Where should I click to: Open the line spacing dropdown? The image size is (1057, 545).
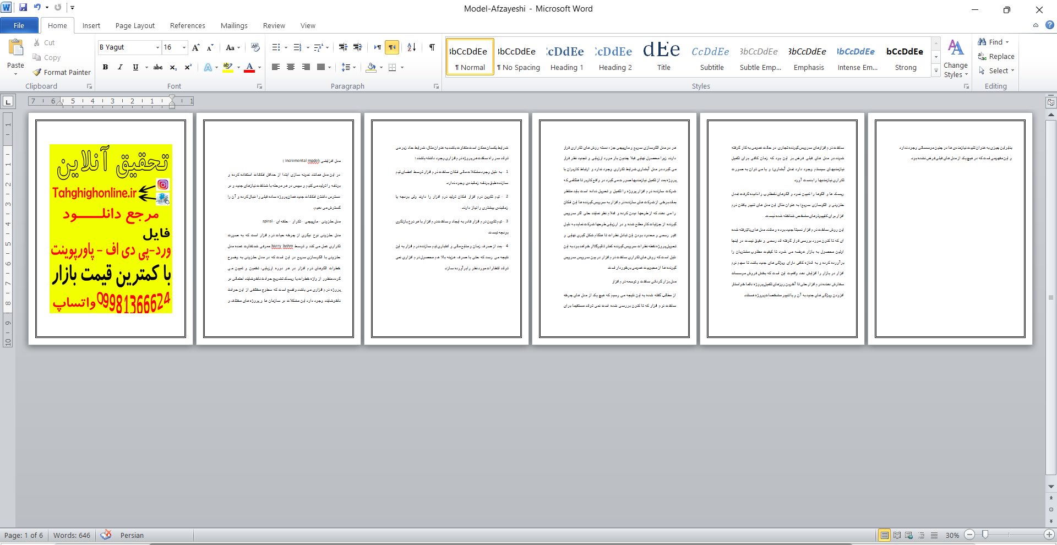pyautogui.click(x=354, y=67)
